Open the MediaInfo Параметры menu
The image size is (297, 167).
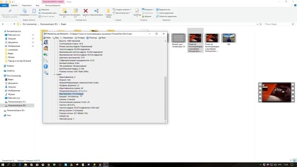pos(66,38)
